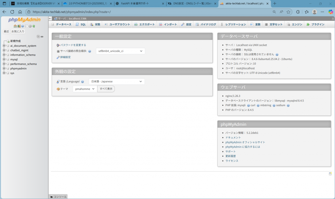Open 状態 tab
Viewport: 335px width, 199px height.
[95, 24]
